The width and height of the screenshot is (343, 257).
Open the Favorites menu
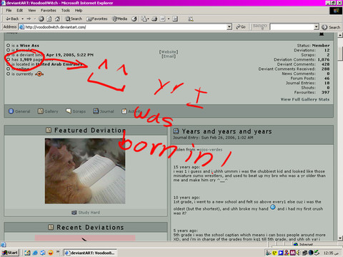click(49, 11)
